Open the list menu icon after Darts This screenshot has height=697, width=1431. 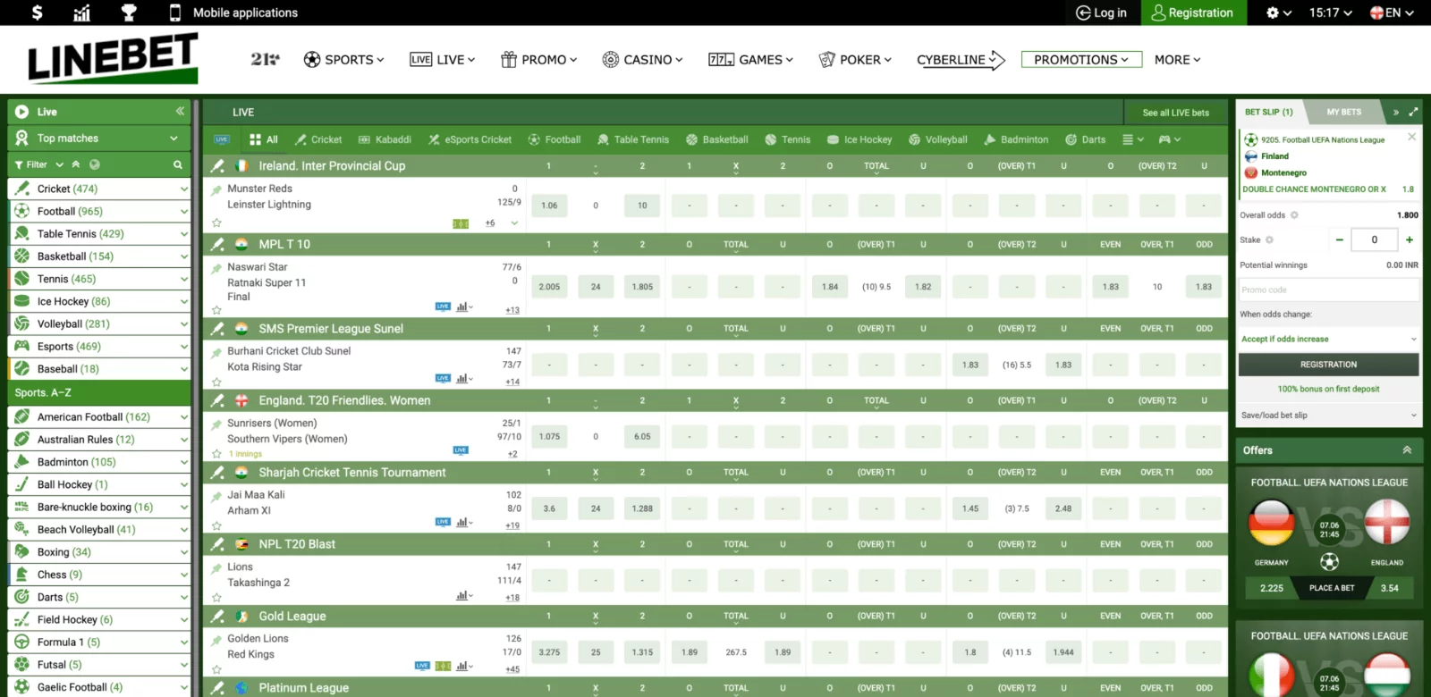pyautogui.click(x=1133, y=139)
